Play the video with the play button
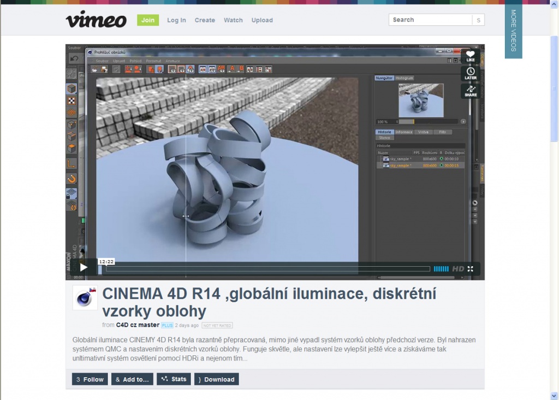The height and width of the screenshot is (400, 559). click(x=84, y=267)
